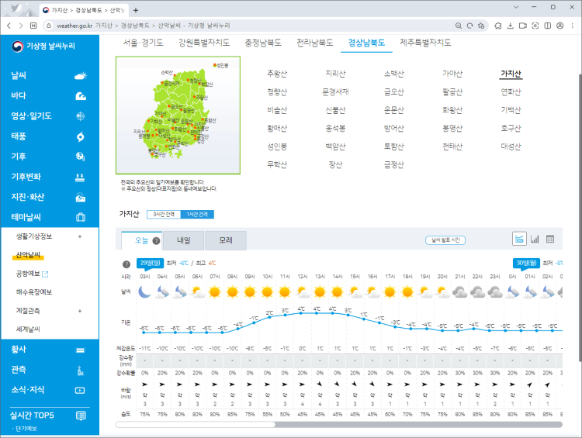This screenshot has height=438, width=582.
Task: Click the list icon beside 실시간 TOP5
Action: coord(81,416)
